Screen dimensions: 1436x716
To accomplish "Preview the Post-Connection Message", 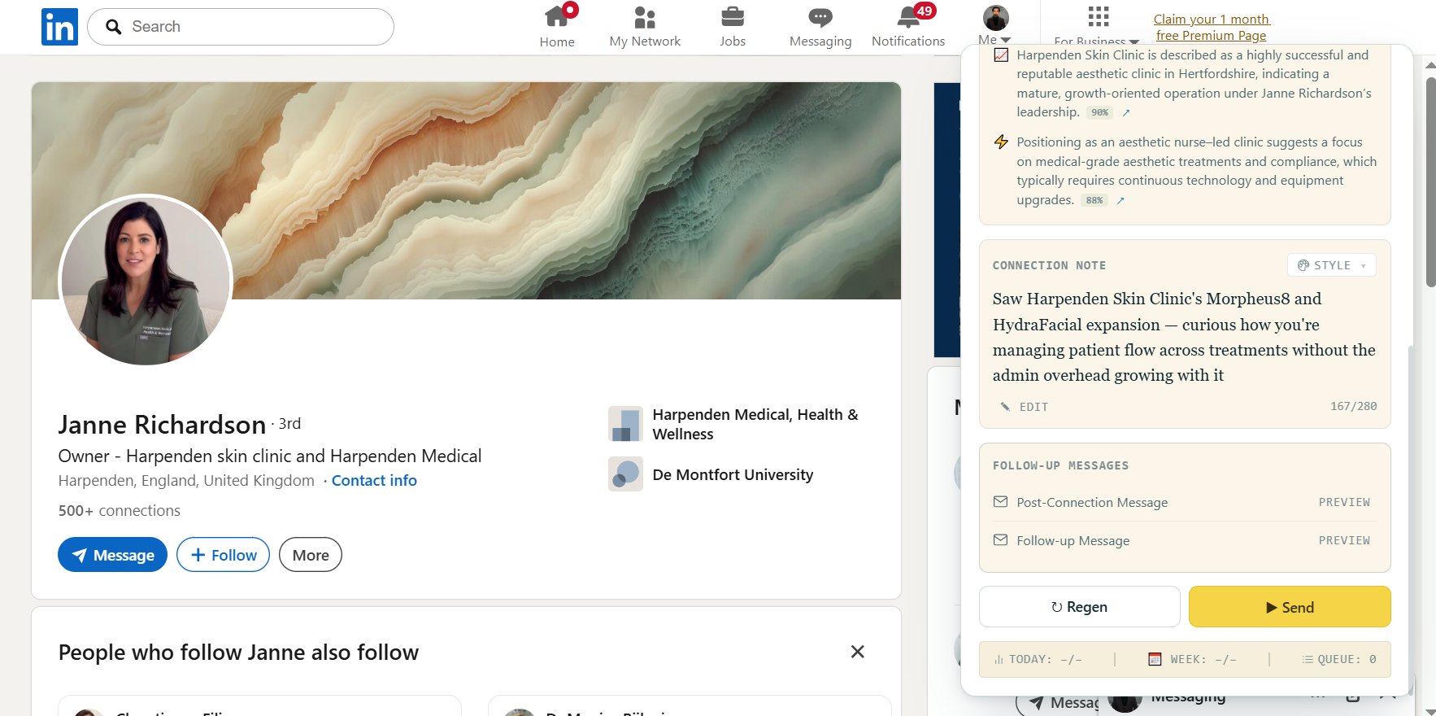I will (x=1344, y=502).
